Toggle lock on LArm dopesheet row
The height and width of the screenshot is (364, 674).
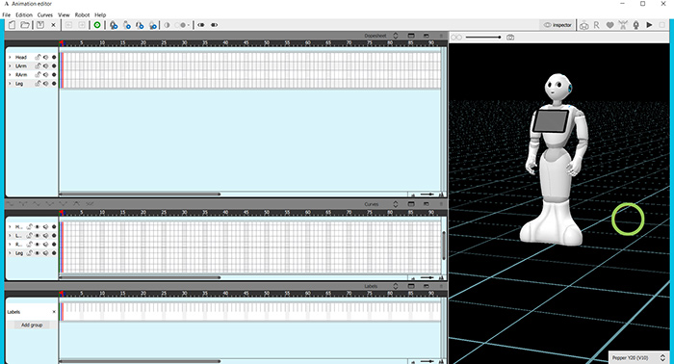pyautogui.click(x=38, y=65)
